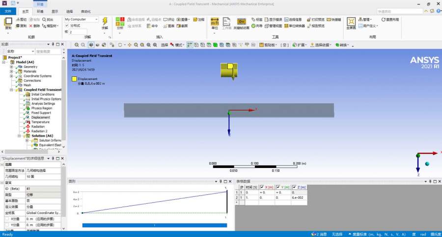Click Show Errors (显示错误) tool
The width and height of the screenshot is (442, 237).
(x=274, y=20)
